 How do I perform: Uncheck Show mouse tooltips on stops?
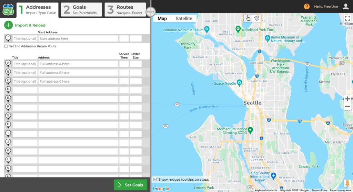tap(155, 179)
